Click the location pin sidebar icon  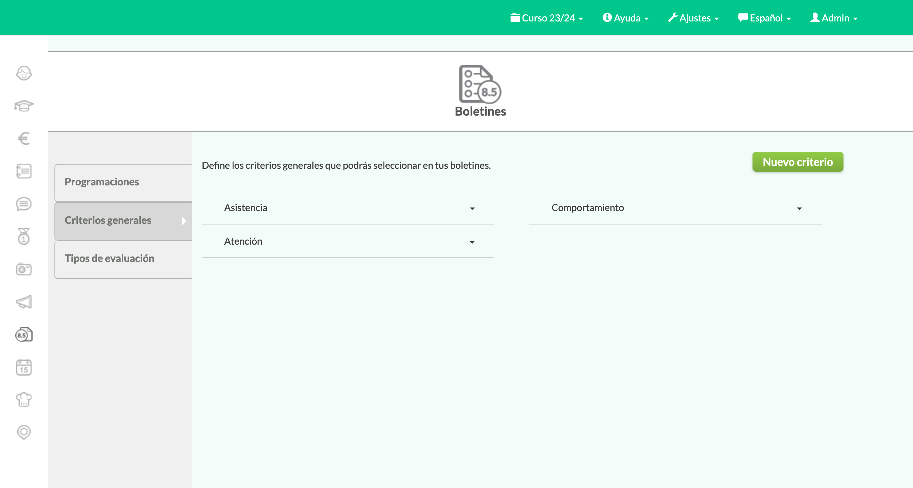click(24, 432)
